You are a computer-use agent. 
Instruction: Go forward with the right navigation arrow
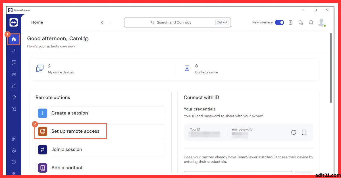click(x=111, y=22)
